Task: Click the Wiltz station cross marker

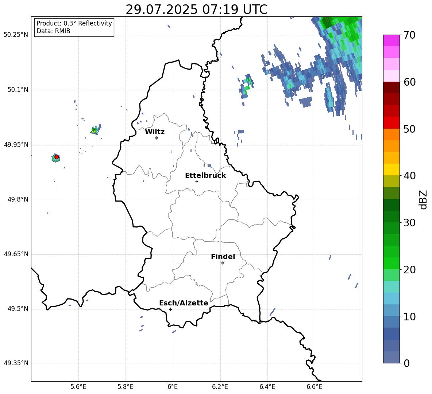Action: point(157,138)
